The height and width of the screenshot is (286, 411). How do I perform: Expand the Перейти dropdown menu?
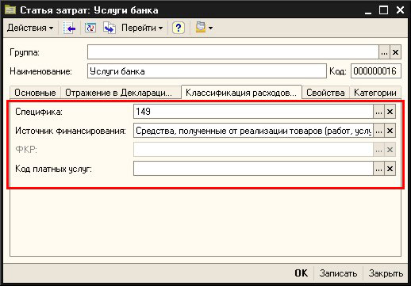coord(142,28)
